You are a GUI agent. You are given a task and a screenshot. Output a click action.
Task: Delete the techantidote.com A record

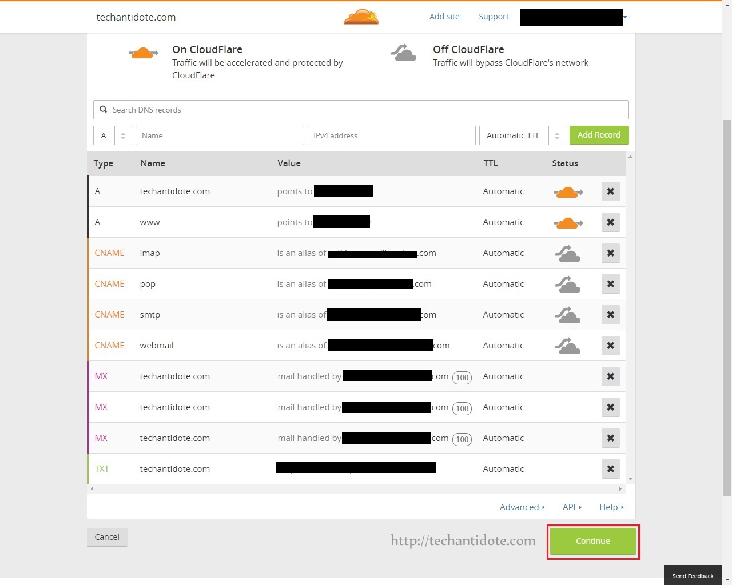pyautogui.click(x=611, y=191)
